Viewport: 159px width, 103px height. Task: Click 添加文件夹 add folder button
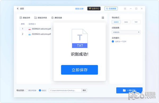point(41,18)
